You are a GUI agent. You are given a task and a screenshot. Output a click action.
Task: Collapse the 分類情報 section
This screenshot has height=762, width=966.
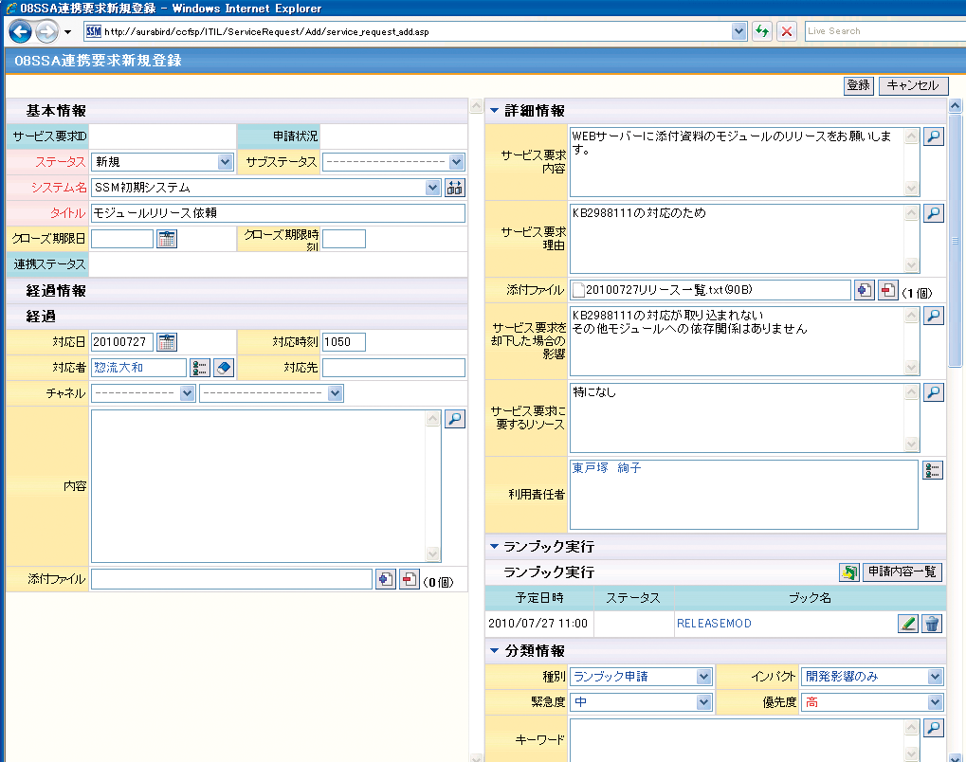494,650
